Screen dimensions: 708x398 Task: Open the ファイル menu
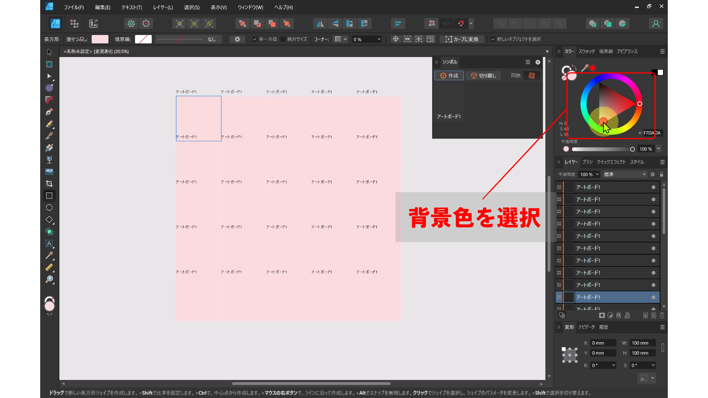[x=73, y=7]
